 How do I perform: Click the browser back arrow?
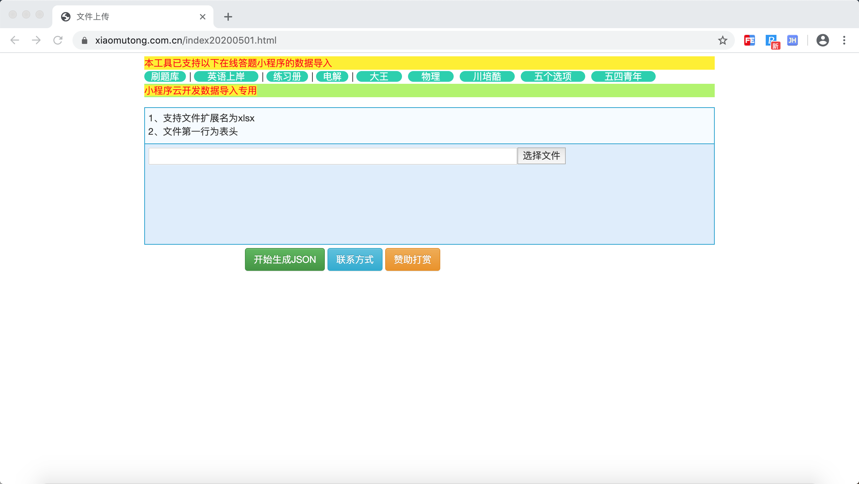coord(15,40)
